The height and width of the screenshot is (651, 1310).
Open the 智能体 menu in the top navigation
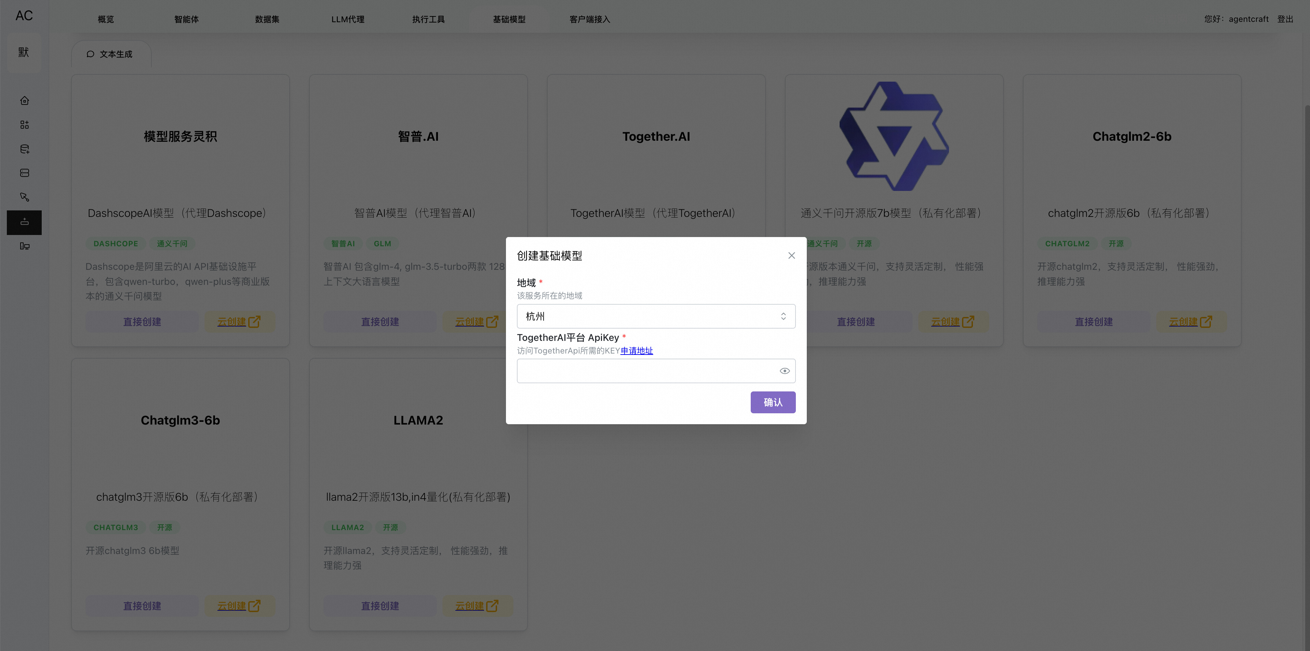pyautogui.click(x=186, y=19)
